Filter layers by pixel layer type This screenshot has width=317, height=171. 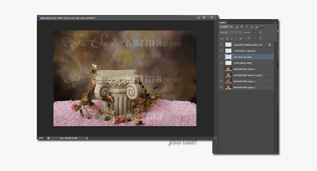click(x=237, y=27)
